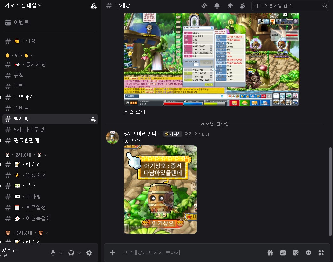Click the 카오스 혼테일 검색 search field

pyautogui.click(x=290, y=6)
